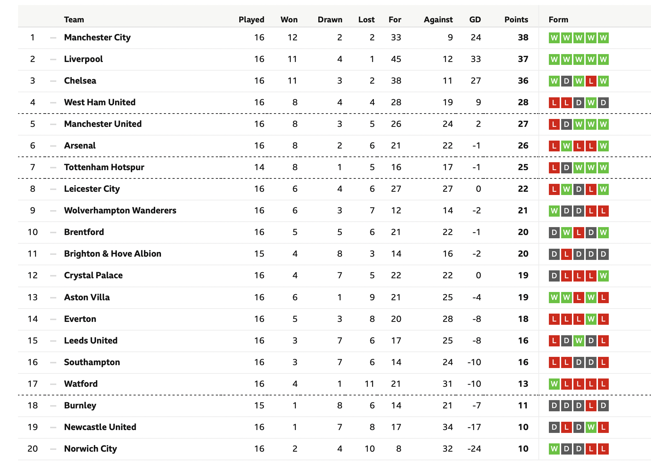Click Watford's green W form badge
The width and height of the screenshot is (651, 465).
point(554,384)
